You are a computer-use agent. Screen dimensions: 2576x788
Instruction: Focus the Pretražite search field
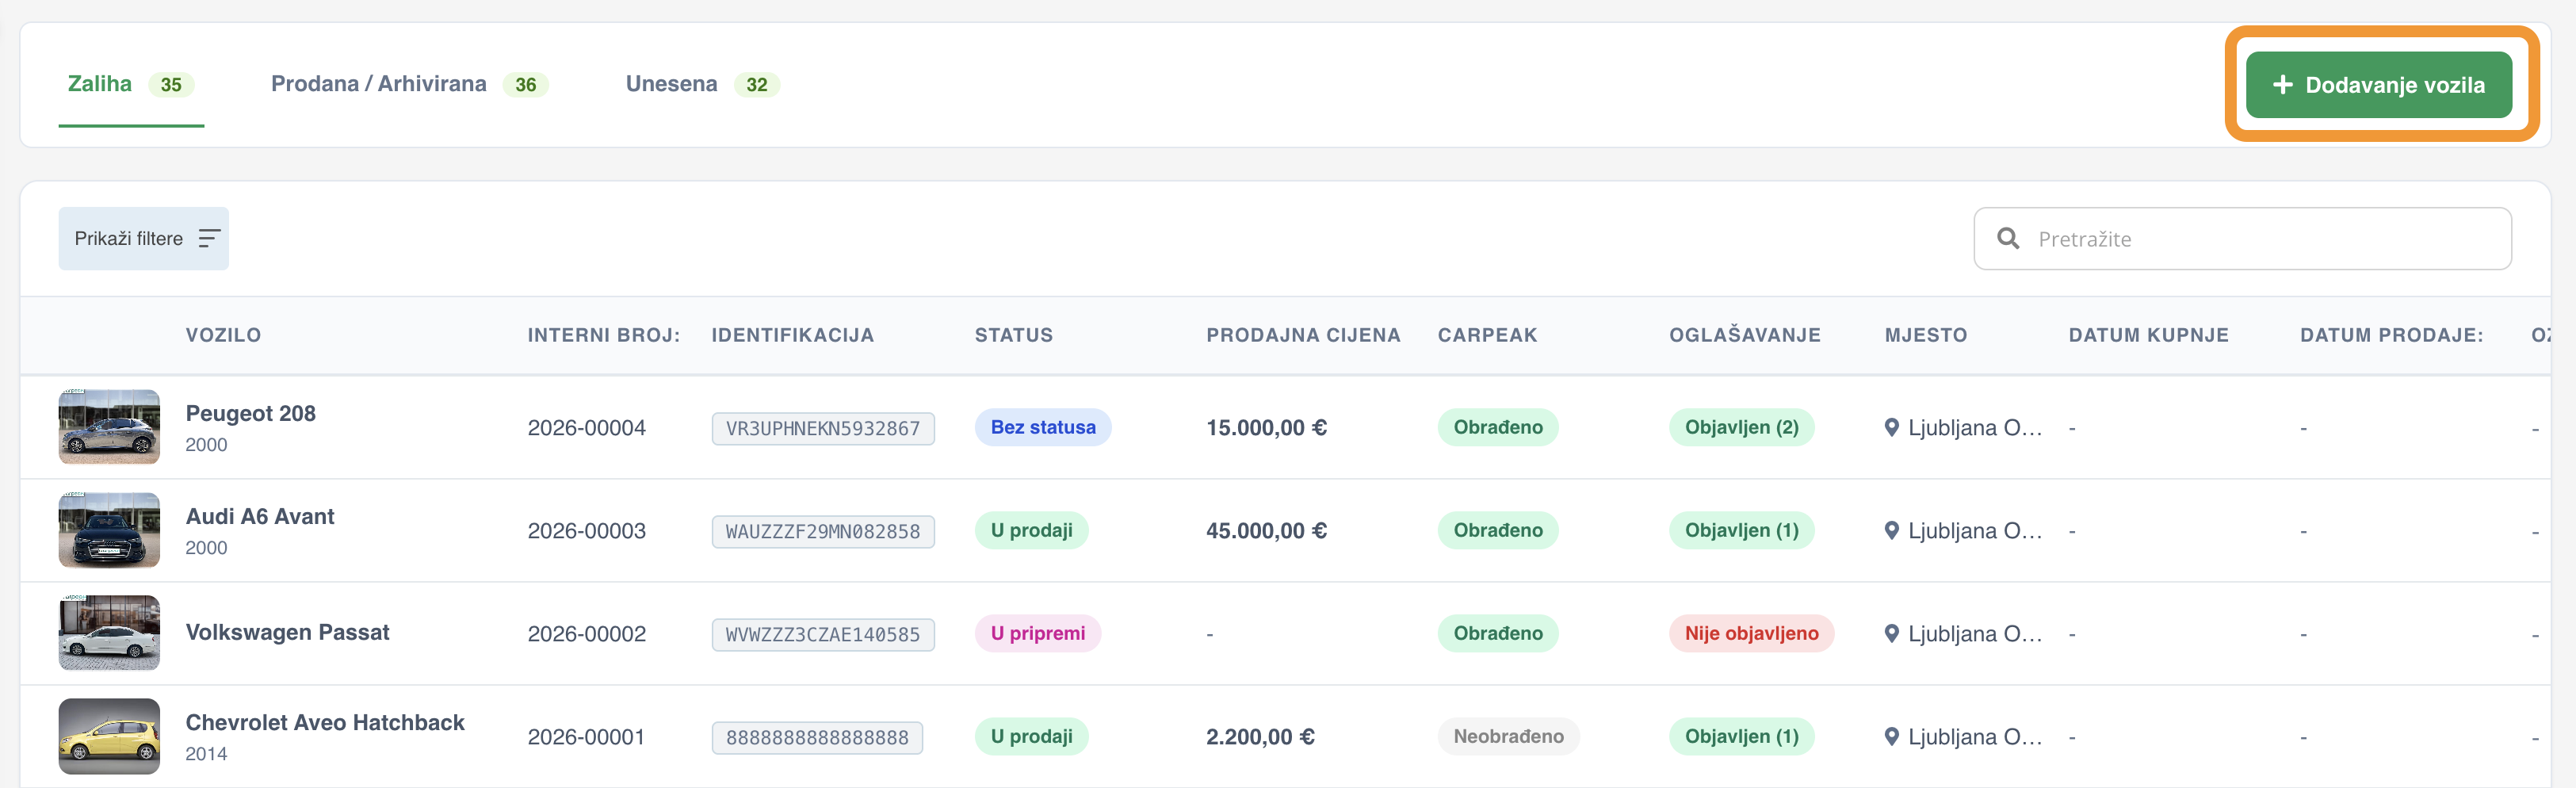2242,239
